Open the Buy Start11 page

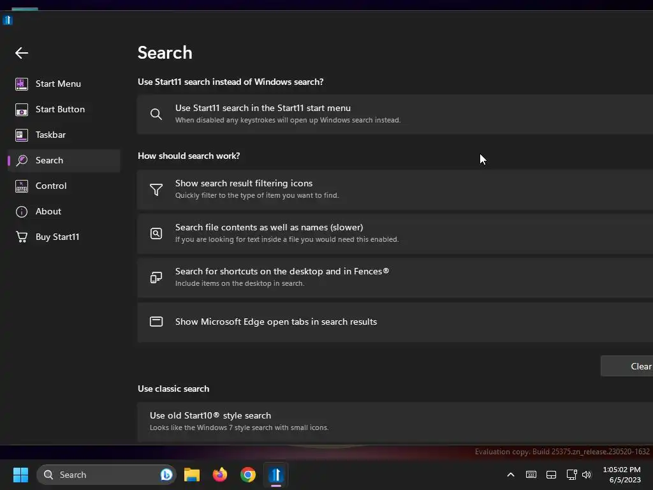tap(64, 237)
